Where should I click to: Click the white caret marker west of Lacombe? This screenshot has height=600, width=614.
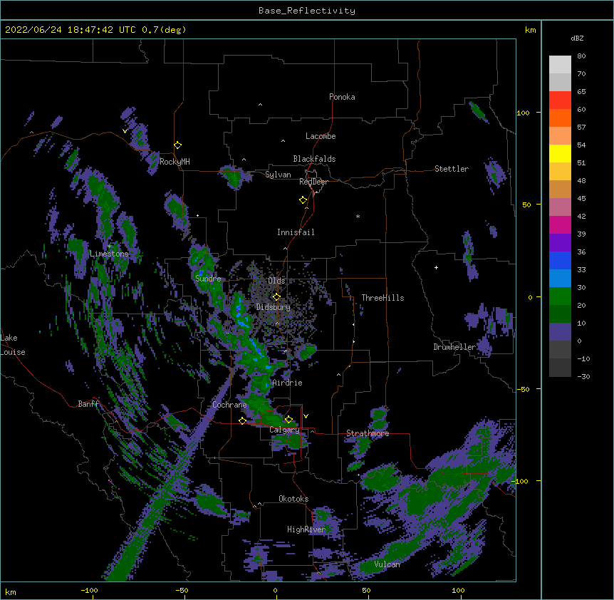tap(283, 140)
